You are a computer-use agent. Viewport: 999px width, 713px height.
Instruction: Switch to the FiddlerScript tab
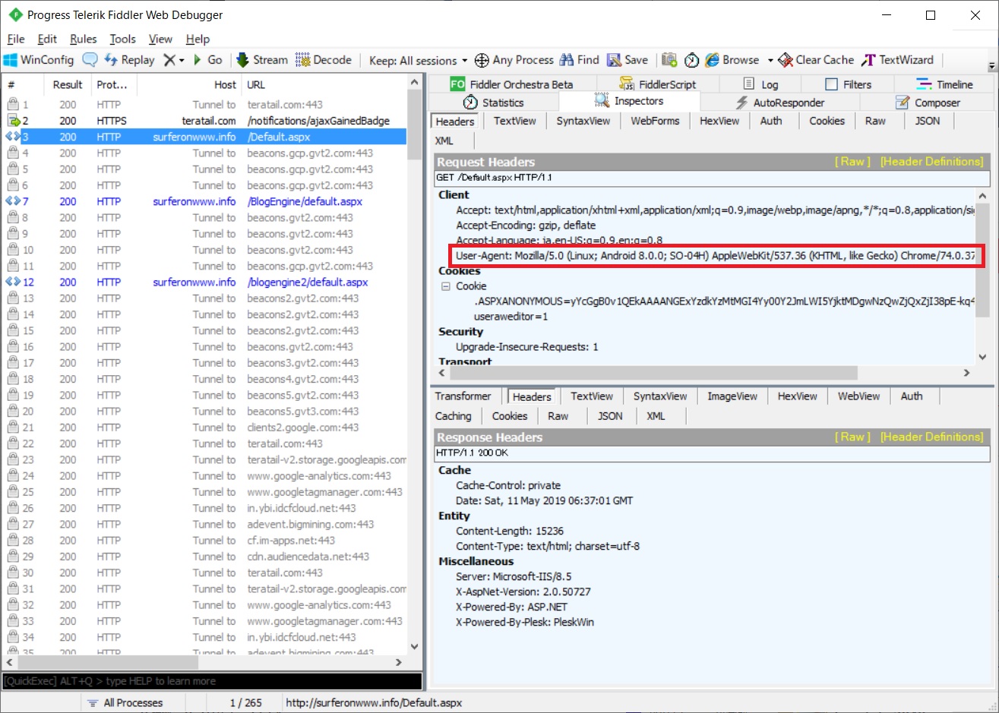[658, 84]
